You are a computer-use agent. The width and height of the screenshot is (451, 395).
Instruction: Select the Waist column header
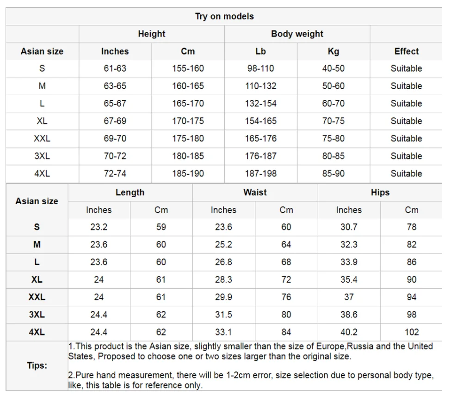tap(255, 193)
